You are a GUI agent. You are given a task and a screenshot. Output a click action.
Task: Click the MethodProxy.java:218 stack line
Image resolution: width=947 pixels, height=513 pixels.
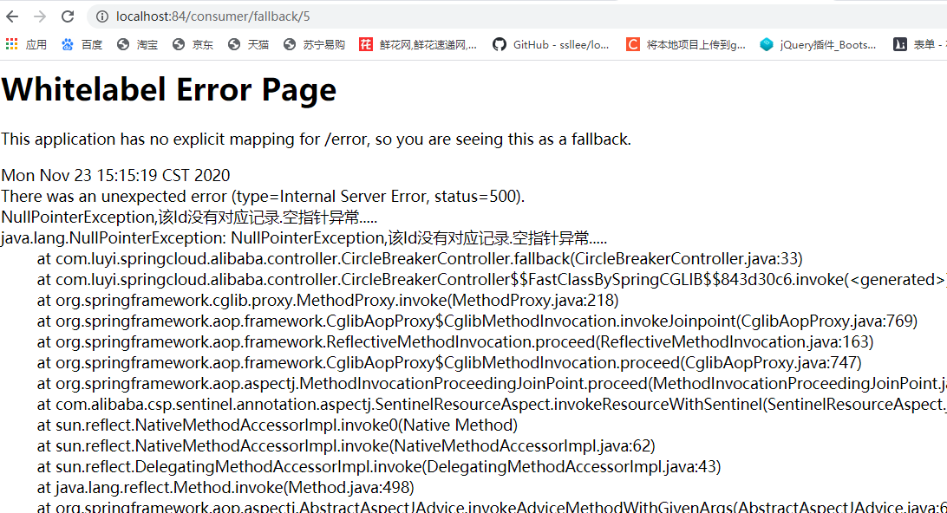pyautogui.click(x=328, y=301)
